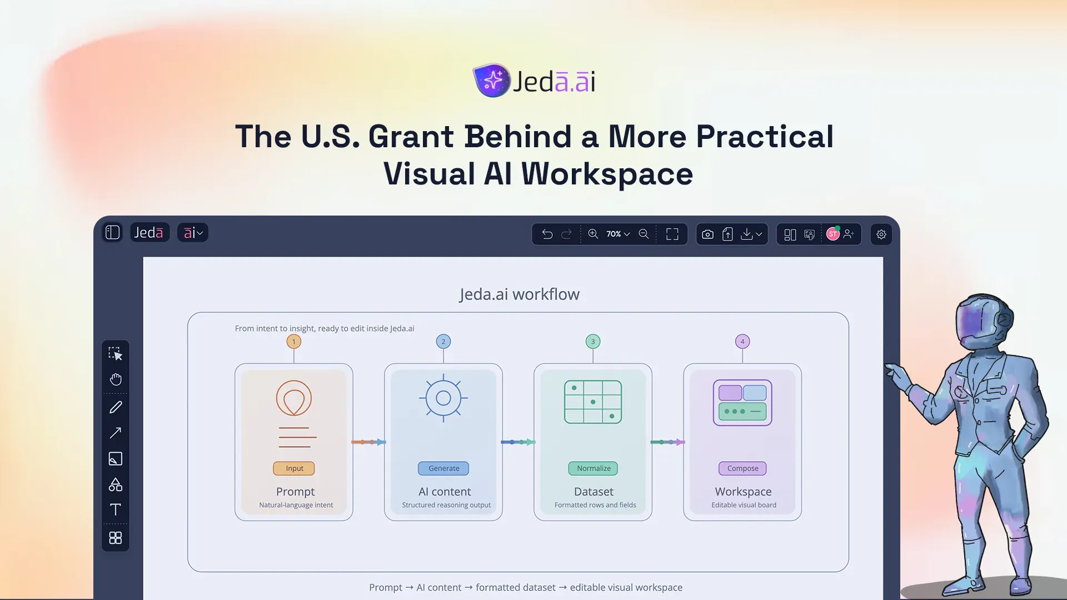
Task: Click the Jeda.ai logo at page top
Action: 534,81
